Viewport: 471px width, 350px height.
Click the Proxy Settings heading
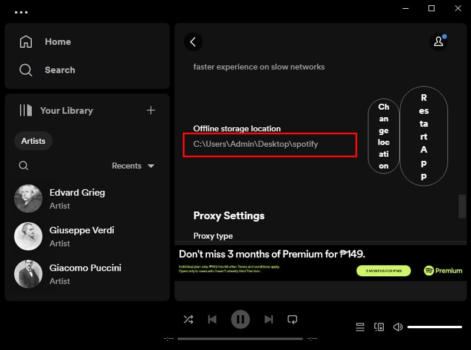click(229, 216)
